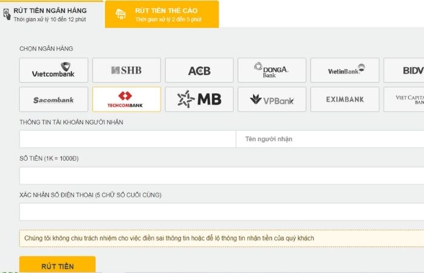Pick the Sacombank logo tile
Screen dimensions: 424x273
click(54, 99)
